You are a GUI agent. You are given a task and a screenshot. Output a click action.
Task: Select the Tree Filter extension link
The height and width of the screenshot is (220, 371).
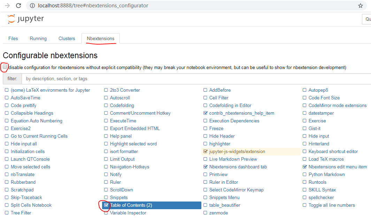click(x=21, y=213)
